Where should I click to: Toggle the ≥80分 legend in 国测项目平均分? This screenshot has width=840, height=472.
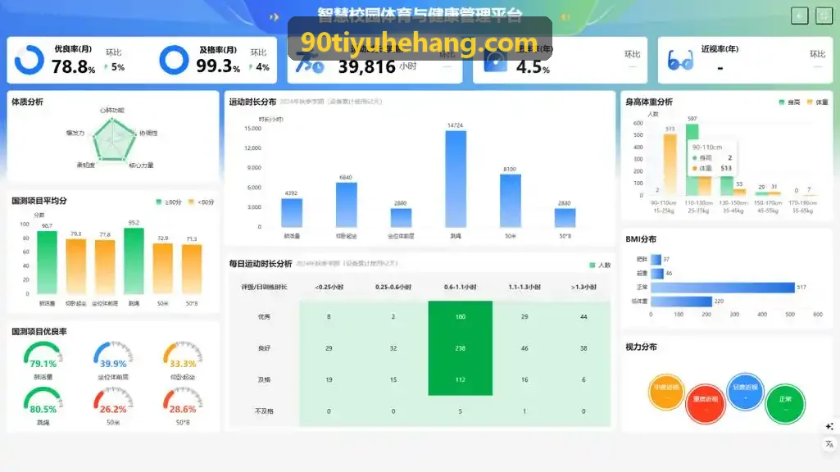click(x=168, y=202)
